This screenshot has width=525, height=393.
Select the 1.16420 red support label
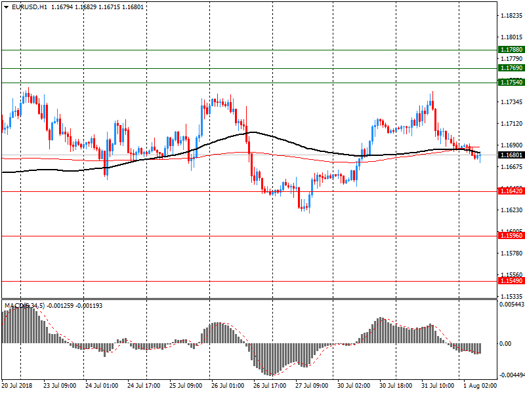511,191
